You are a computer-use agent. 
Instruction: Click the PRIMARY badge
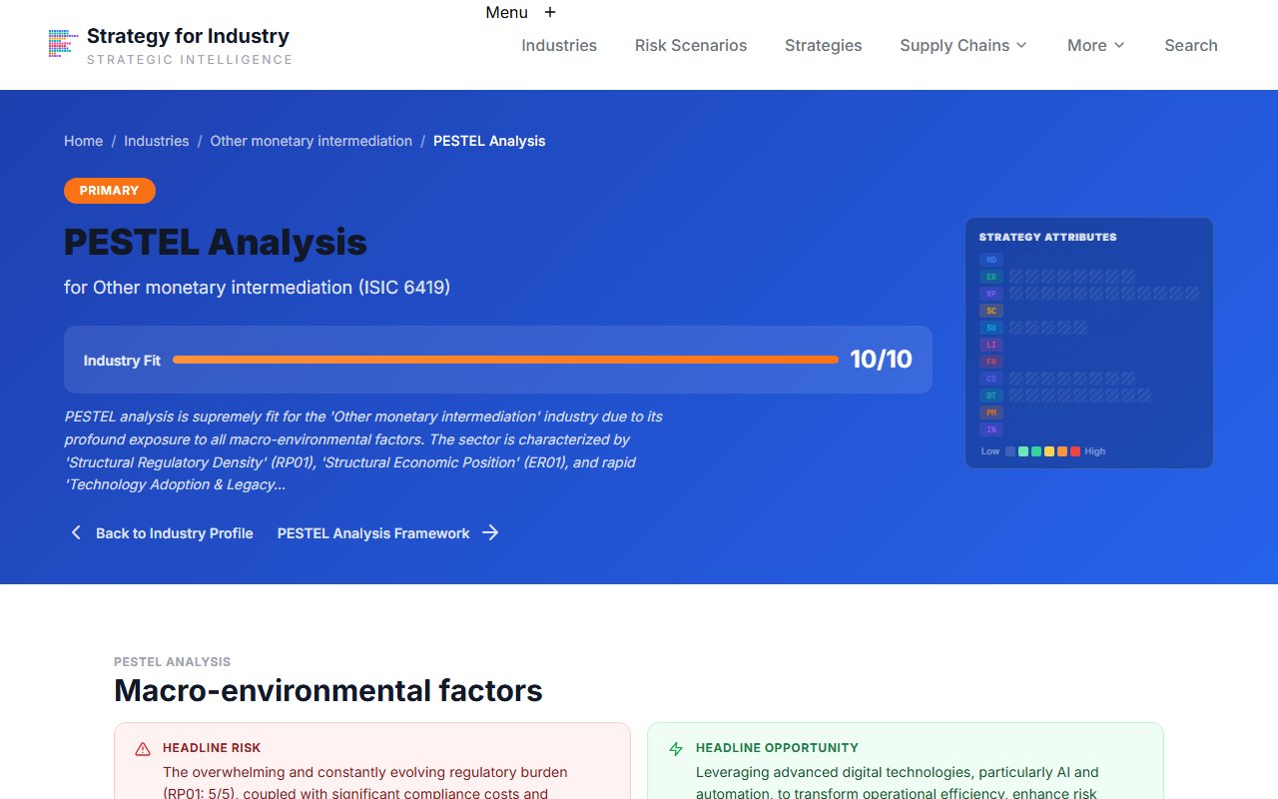pos(109,190)
